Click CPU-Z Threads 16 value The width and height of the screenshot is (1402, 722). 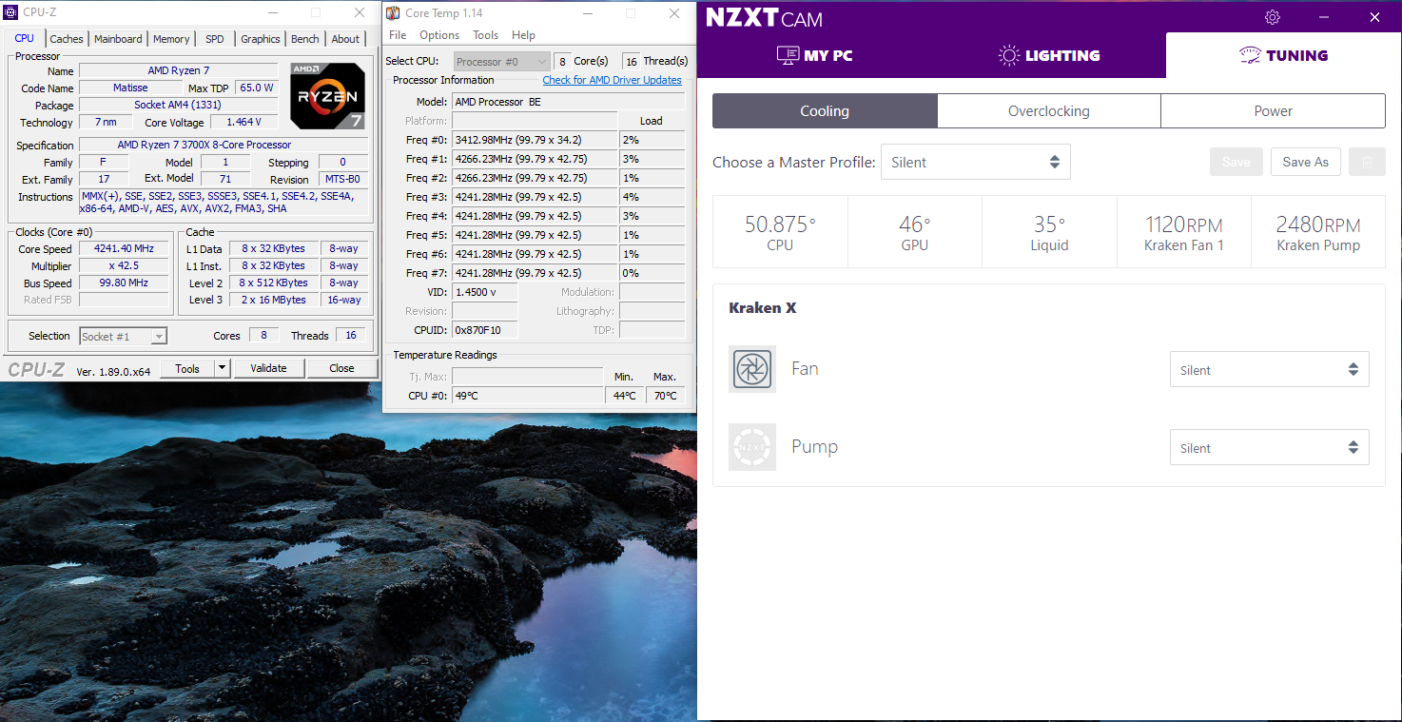pos(351,335)
